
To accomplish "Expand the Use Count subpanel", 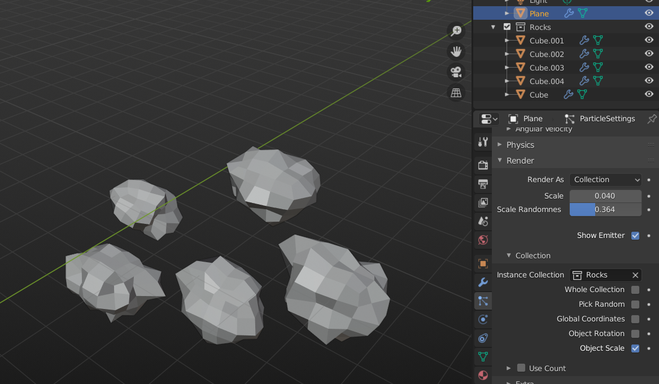I will [x=509, y=368].
